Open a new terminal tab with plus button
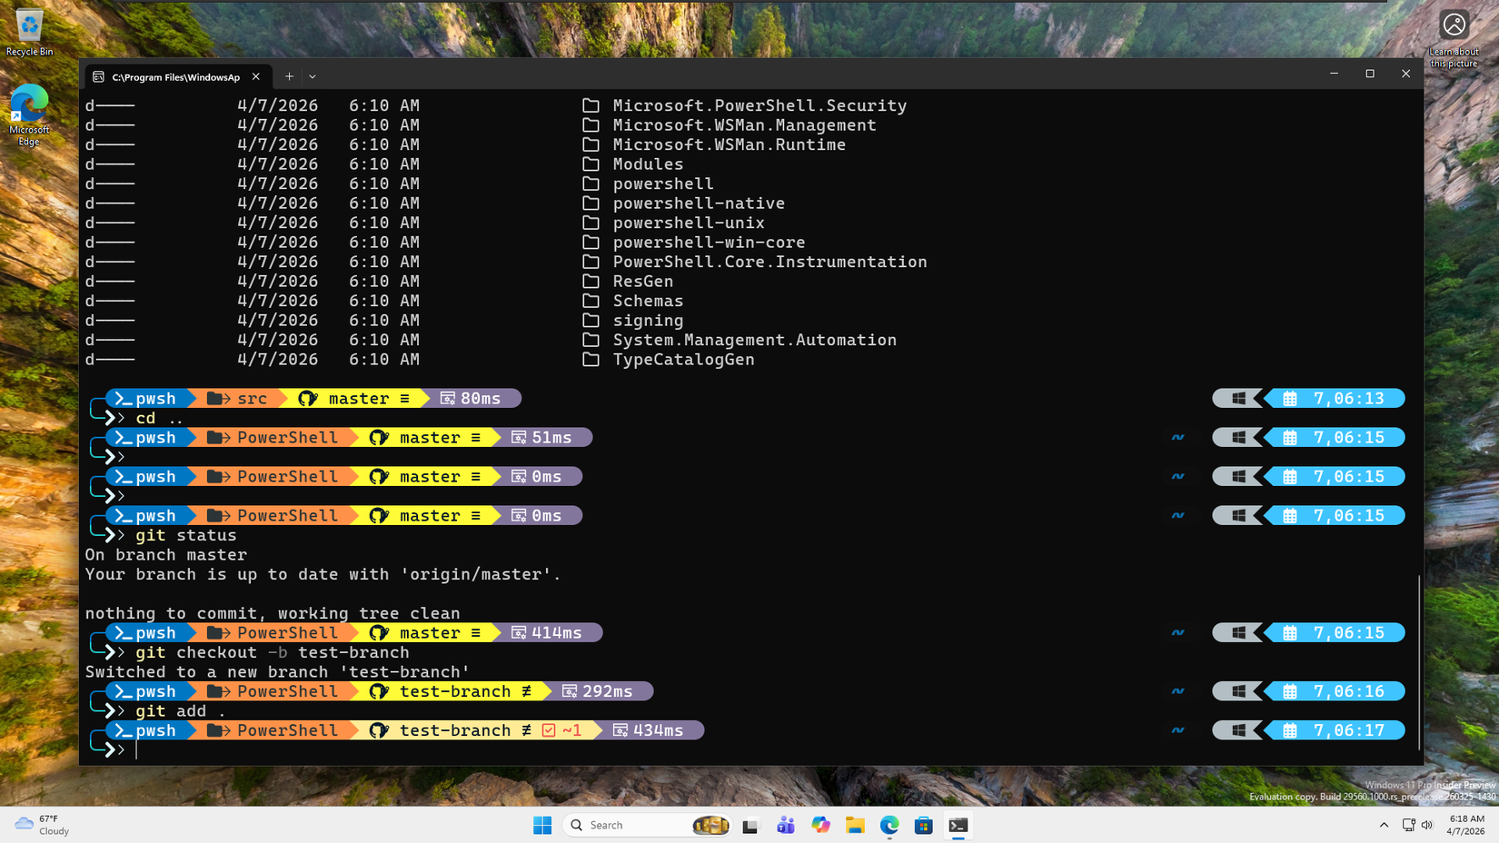 click(x=289, y=77)
